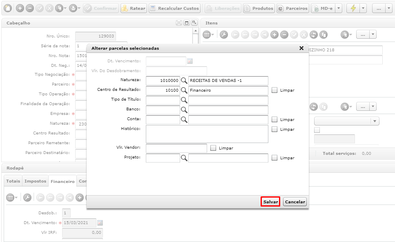Expand the dropdown arrow next to lightning icon

point(363,8)
